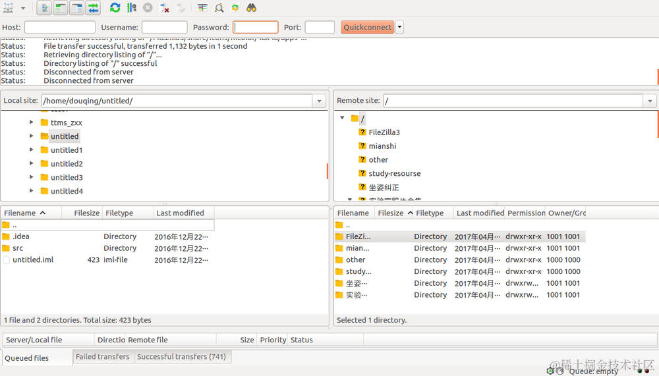Expand the untitled1 local folder
This screenshot has width=659, height=376.
pyautogui.click(x=32, y=149)
